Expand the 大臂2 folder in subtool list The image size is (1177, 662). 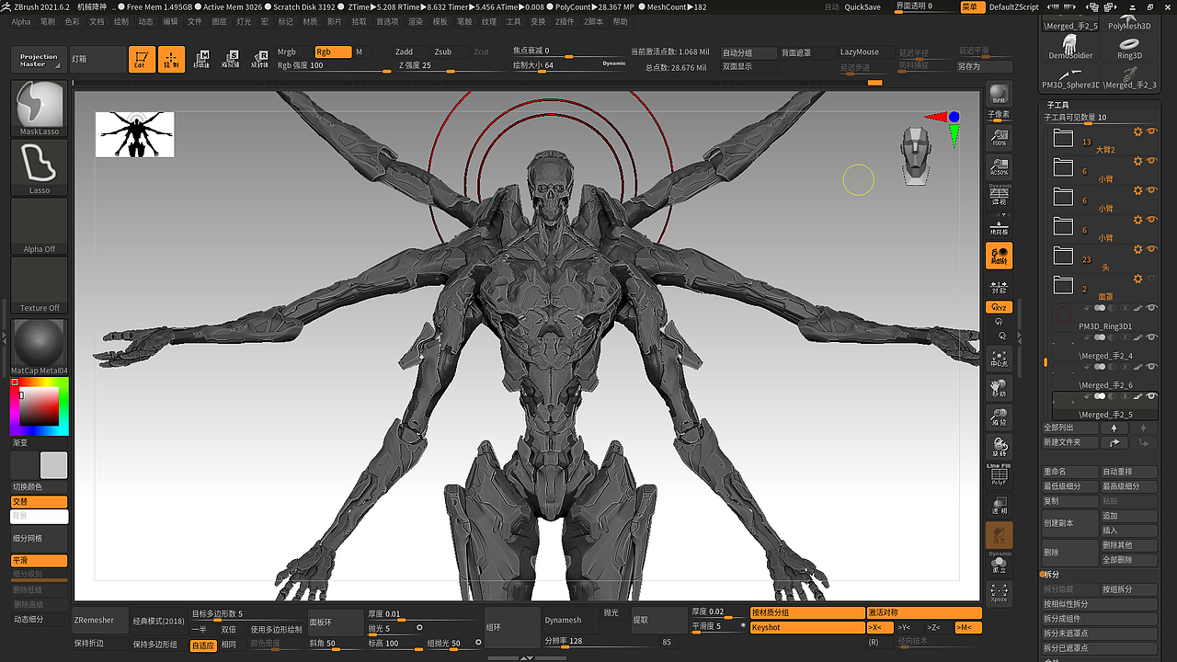click(x=1064, y=138)
